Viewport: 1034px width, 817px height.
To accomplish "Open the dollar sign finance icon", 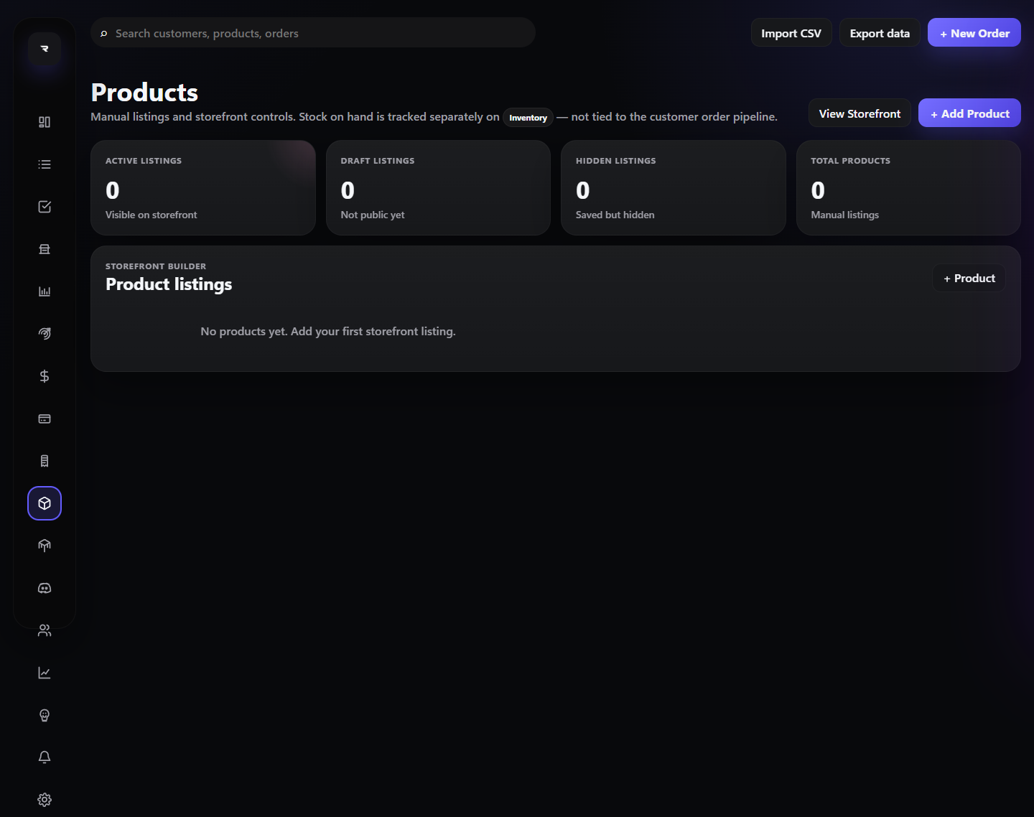I will 45,376.
